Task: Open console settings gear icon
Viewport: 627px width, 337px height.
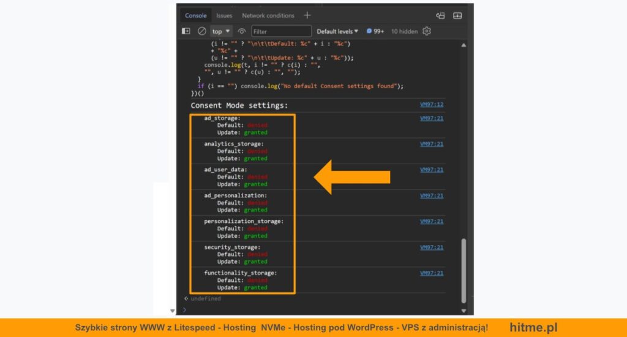Action: [427, 31]
